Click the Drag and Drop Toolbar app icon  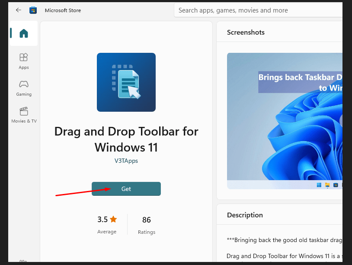click(126, 82)
